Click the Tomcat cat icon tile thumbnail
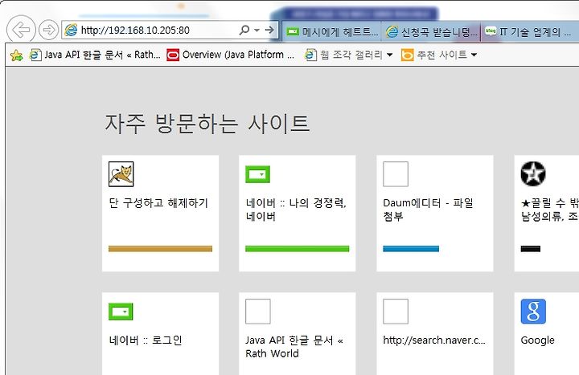This screenshot has width=579, height=375. click(121, 174)
